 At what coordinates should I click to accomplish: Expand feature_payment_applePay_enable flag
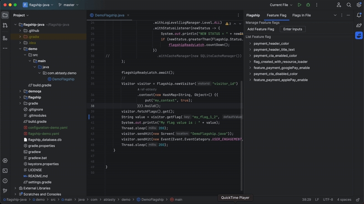[x=250, y=80]
